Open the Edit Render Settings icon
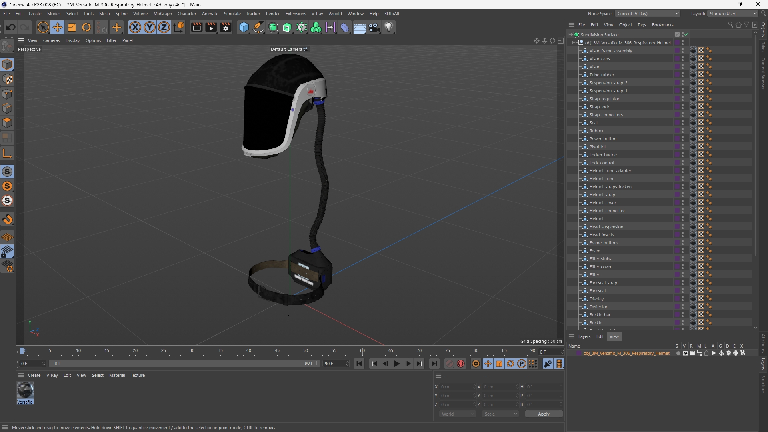 (226, 27)
